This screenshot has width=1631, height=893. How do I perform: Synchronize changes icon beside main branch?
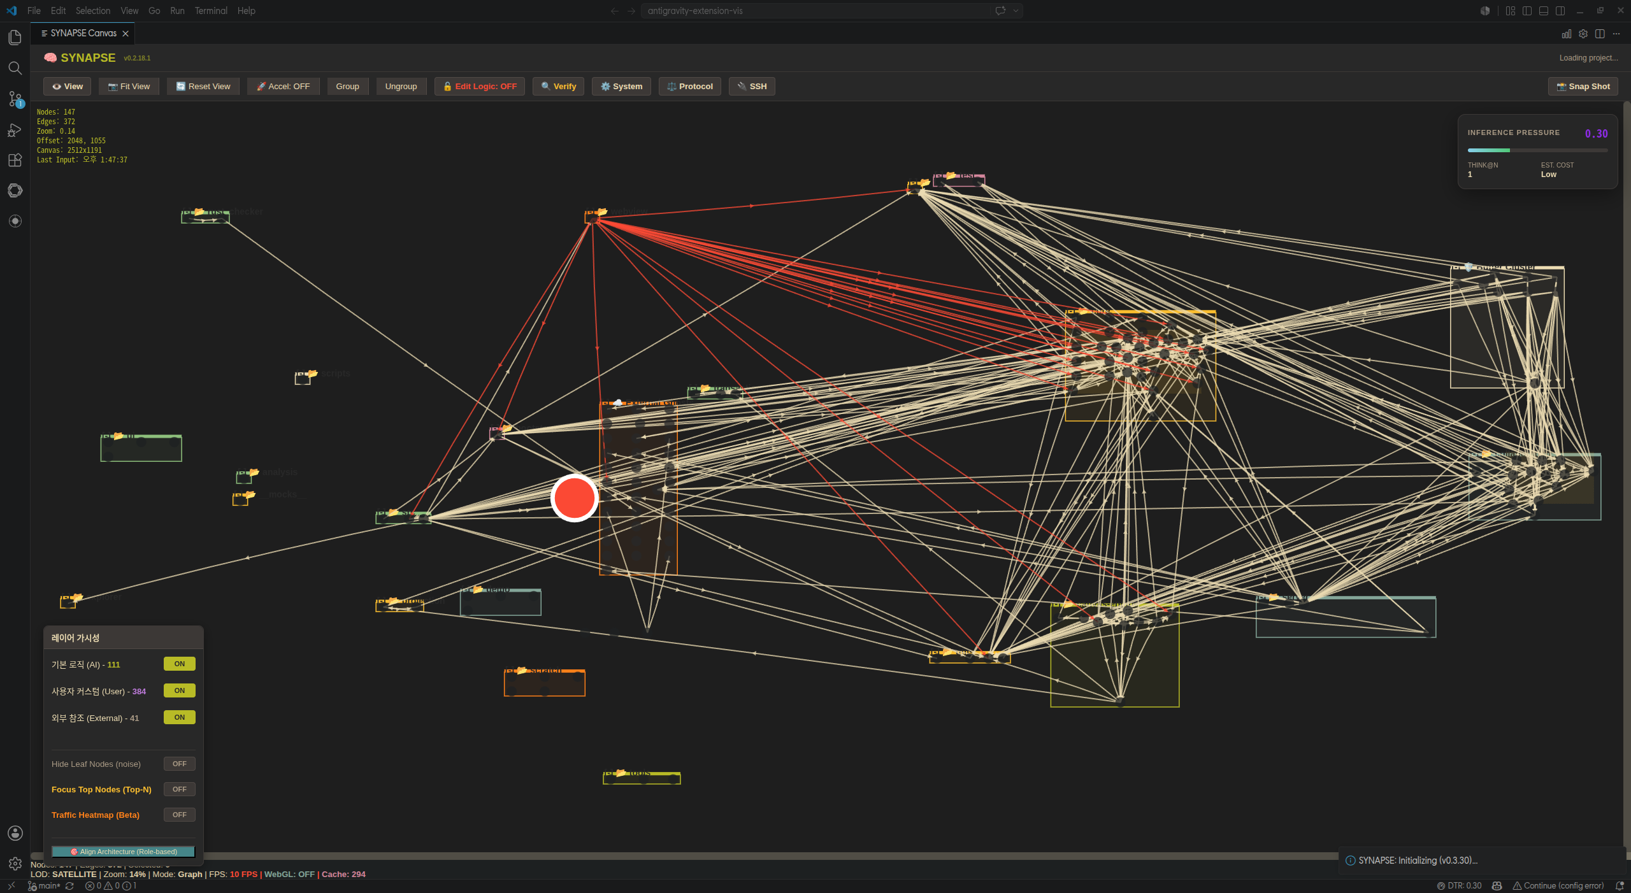click(69, 886)
